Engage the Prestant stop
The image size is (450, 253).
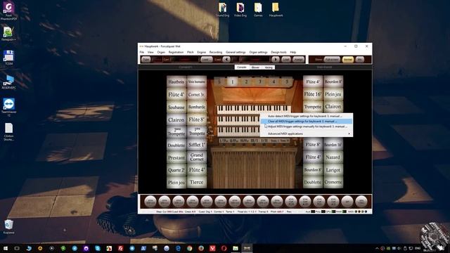pos(176,157)
